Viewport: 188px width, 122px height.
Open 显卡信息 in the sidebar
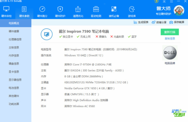click(14, 72)
